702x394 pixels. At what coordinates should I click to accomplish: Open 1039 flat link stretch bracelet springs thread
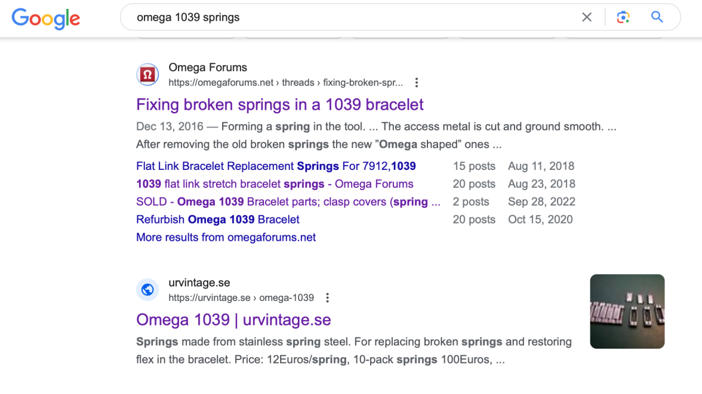[x=275, y=184]
